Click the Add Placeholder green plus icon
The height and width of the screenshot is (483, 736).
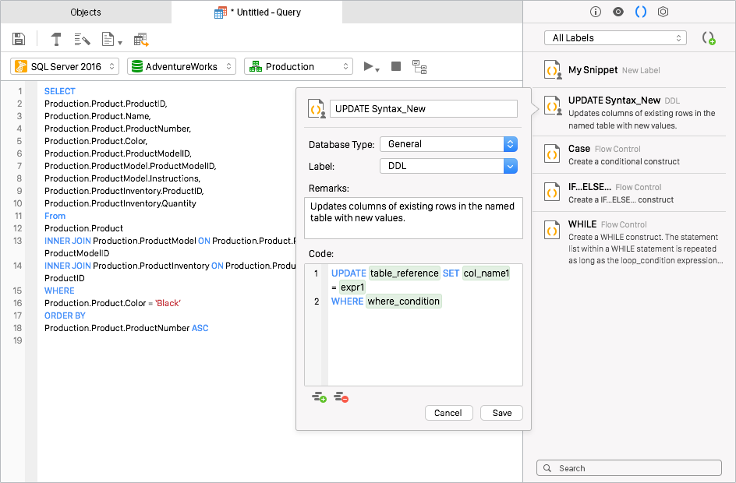tap(319, 397)
